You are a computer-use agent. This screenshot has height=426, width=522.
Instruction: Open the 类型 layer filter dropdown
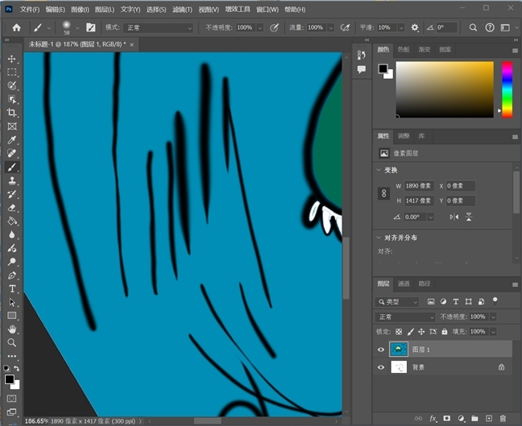(397, 302)
